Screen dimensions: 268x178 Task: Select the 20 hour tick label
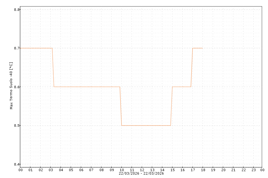tap(223, 170)
